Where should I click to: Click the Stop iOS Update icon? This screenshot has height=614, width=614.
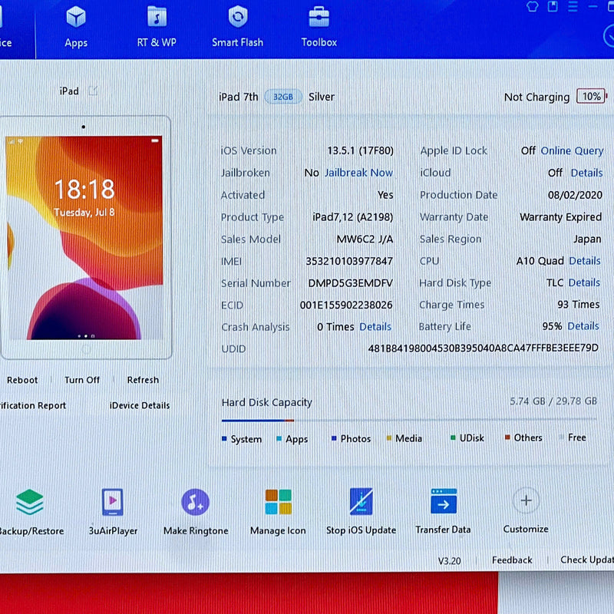361,503
